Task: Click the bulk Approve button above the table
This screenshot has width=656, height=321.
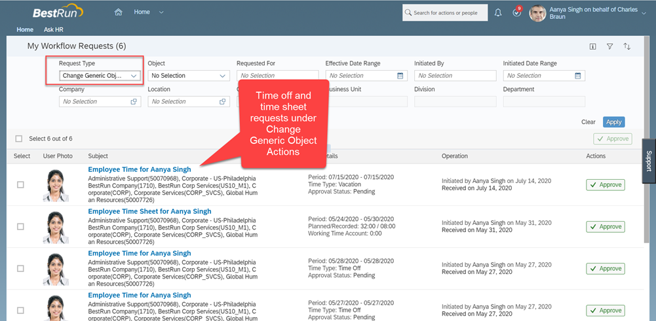Action: tap(613, 139)
